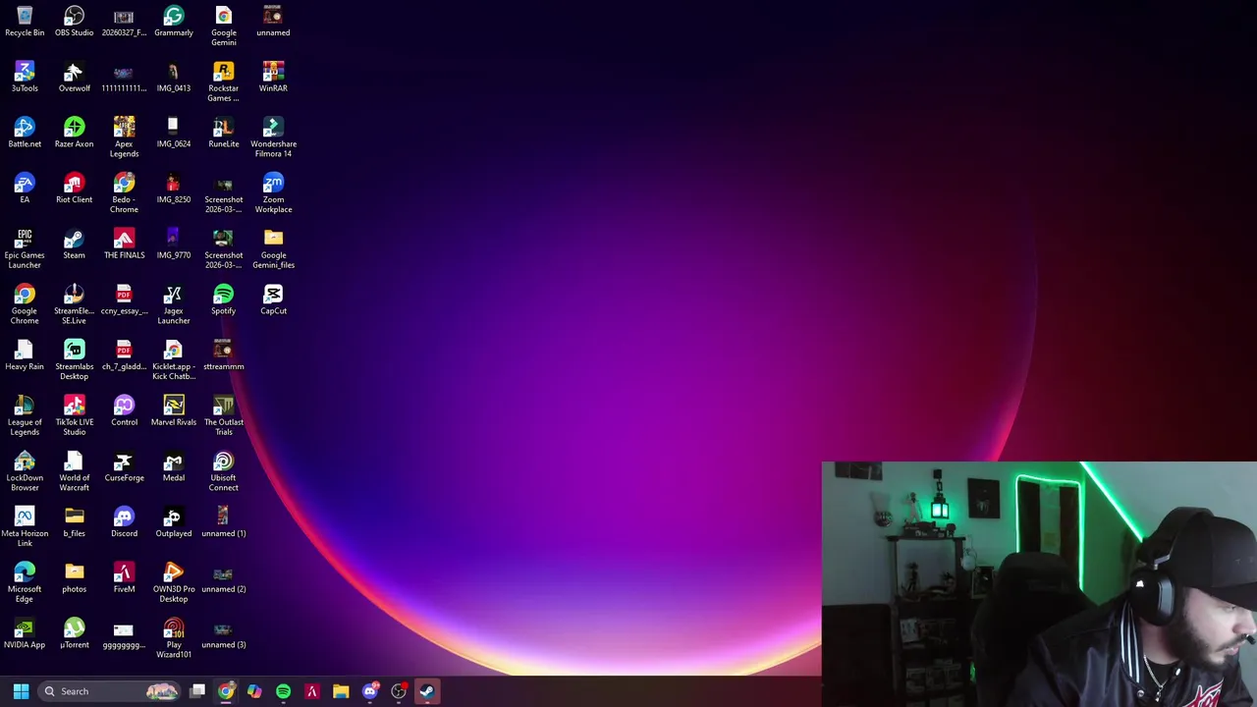Launch CapCut from the desktop
This screenshot has height=707, width=1257.
tap(273, 299)
